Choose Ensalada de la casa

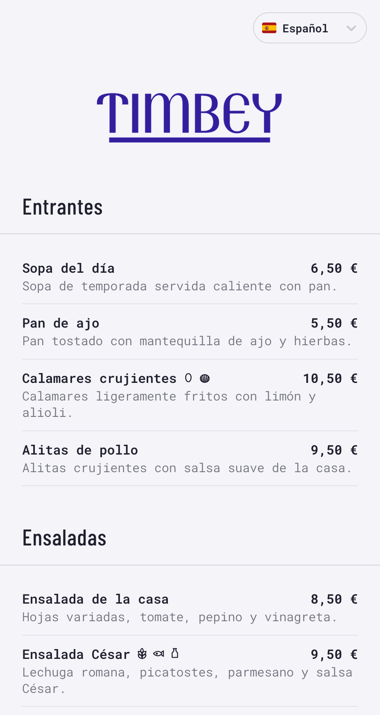(95, 600)
